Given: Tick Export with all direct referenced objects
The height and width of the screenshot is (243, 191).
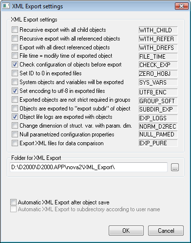Looking at the screenshot, I should [15, 47].
